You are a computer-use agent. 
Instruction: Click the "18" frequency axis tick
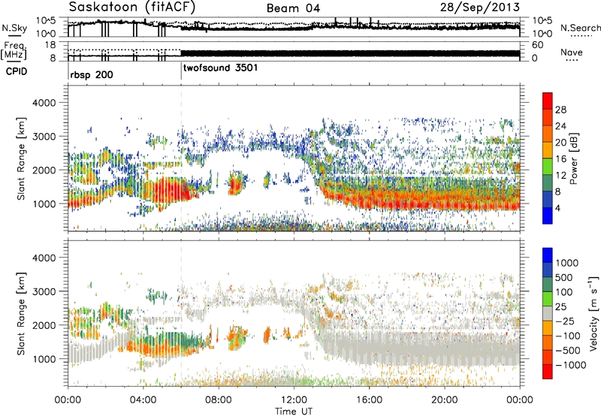[50, 45]
